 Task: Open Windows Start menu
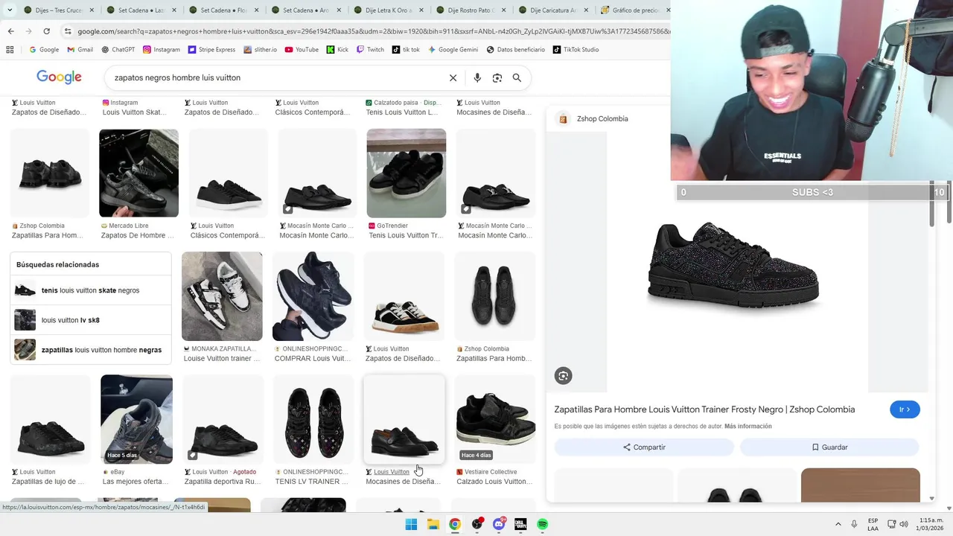[x=411, y=524]
